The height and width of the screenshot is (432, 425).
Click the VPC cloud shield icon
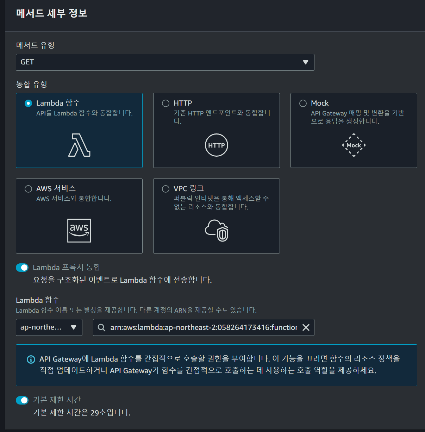click(217, 231)
